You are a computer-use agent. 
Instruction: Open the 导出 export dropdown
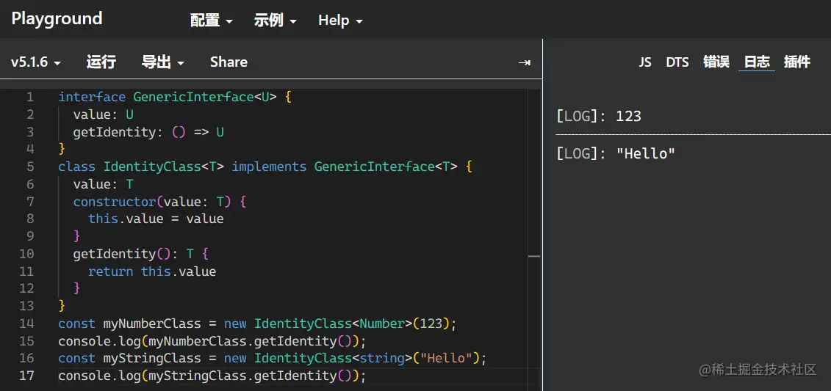coord(162,62)
